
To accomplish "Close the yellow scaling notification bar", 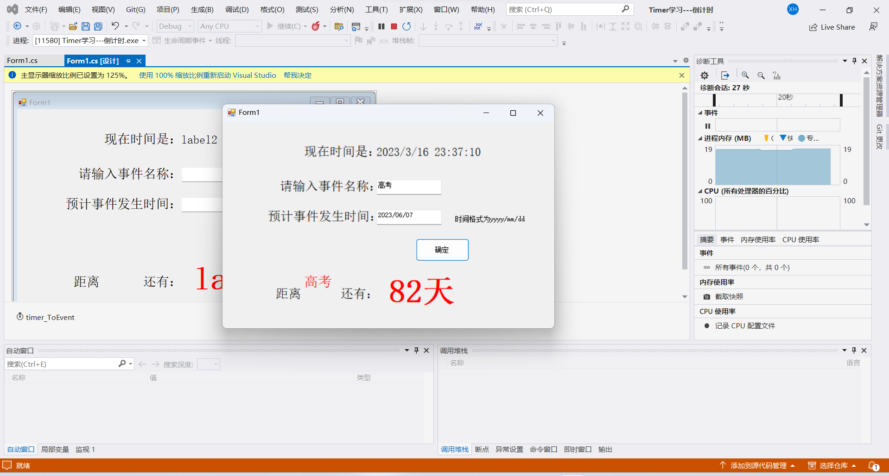I will coord(681,75).
